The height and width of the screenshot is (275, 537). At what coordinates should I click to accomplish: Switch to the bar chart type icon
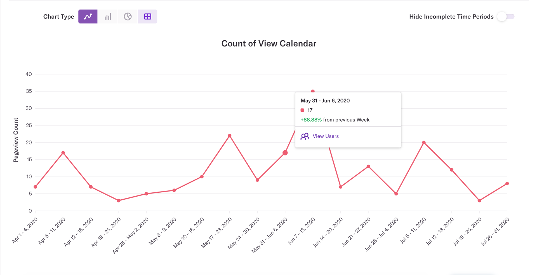point(108,17)
